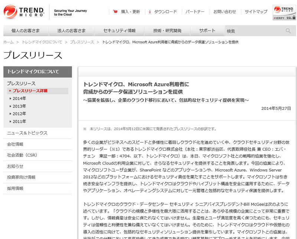297x239 pixels.
Task: Open the 法人のお客さま menu
Action: 71,31
